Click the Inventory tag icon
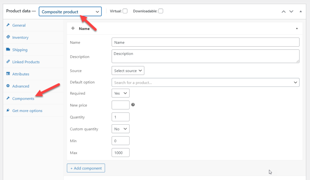The image size is (310, 180). 8,37
